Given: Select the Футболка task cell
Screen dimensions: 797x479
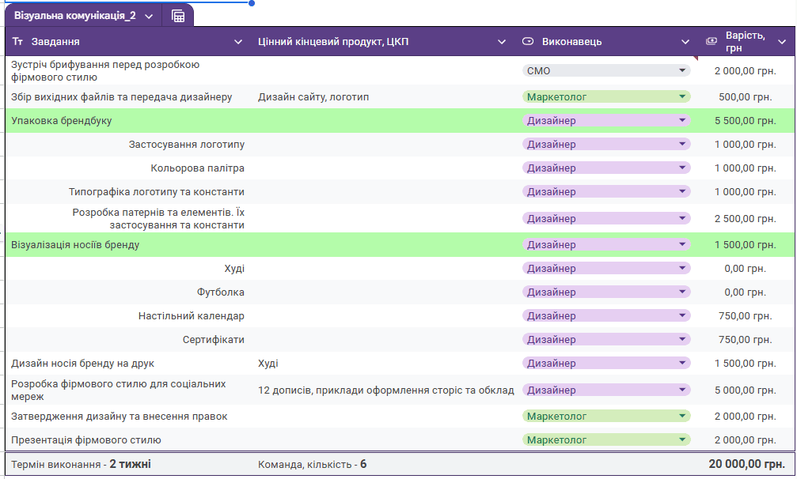Looking at the screenshot, I should pyautogui.click(x=129, y=292).
